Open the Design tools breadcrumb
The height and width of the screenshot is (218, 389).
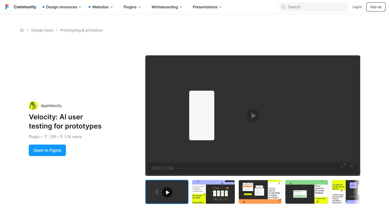[x=42, y=30]
